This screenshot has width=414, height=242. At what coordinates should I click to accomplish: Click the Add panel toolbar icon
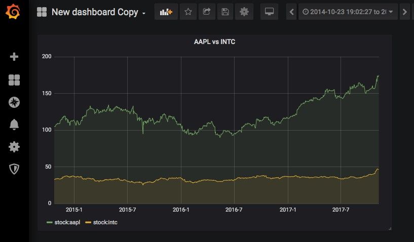[166, 12]
